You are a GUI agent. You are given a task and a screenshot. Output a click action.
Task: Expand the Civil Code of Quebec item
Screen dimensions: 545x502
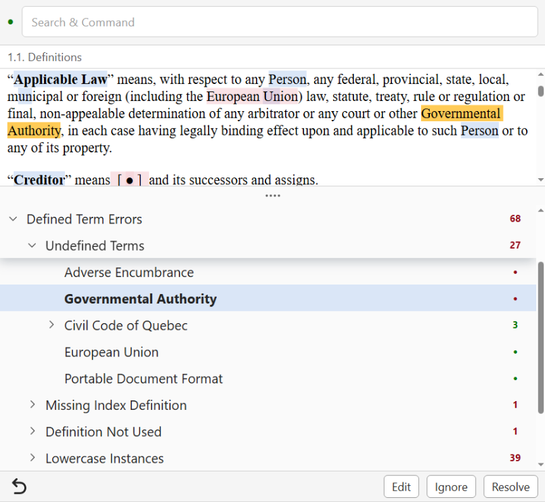tap(51, 325)
